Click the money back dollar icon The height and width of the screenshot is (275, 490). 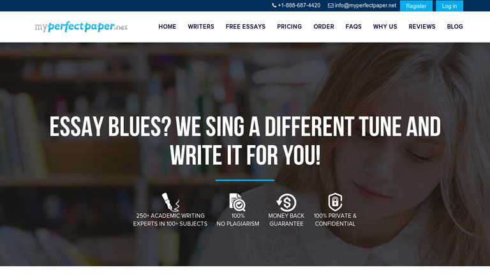286,202
